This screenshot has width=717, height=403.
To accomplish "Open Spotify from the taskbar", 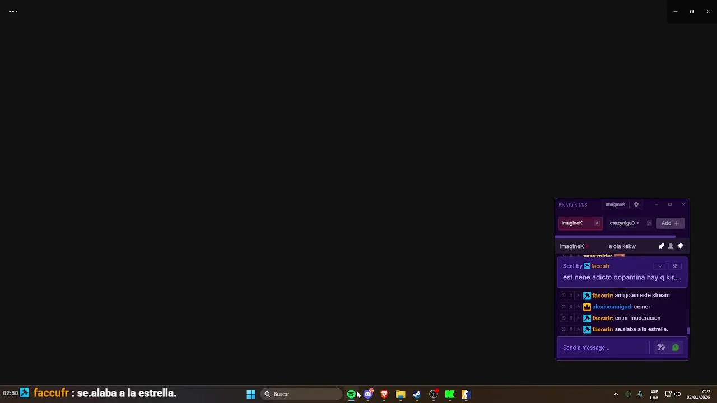I will (x=351, y=394).
